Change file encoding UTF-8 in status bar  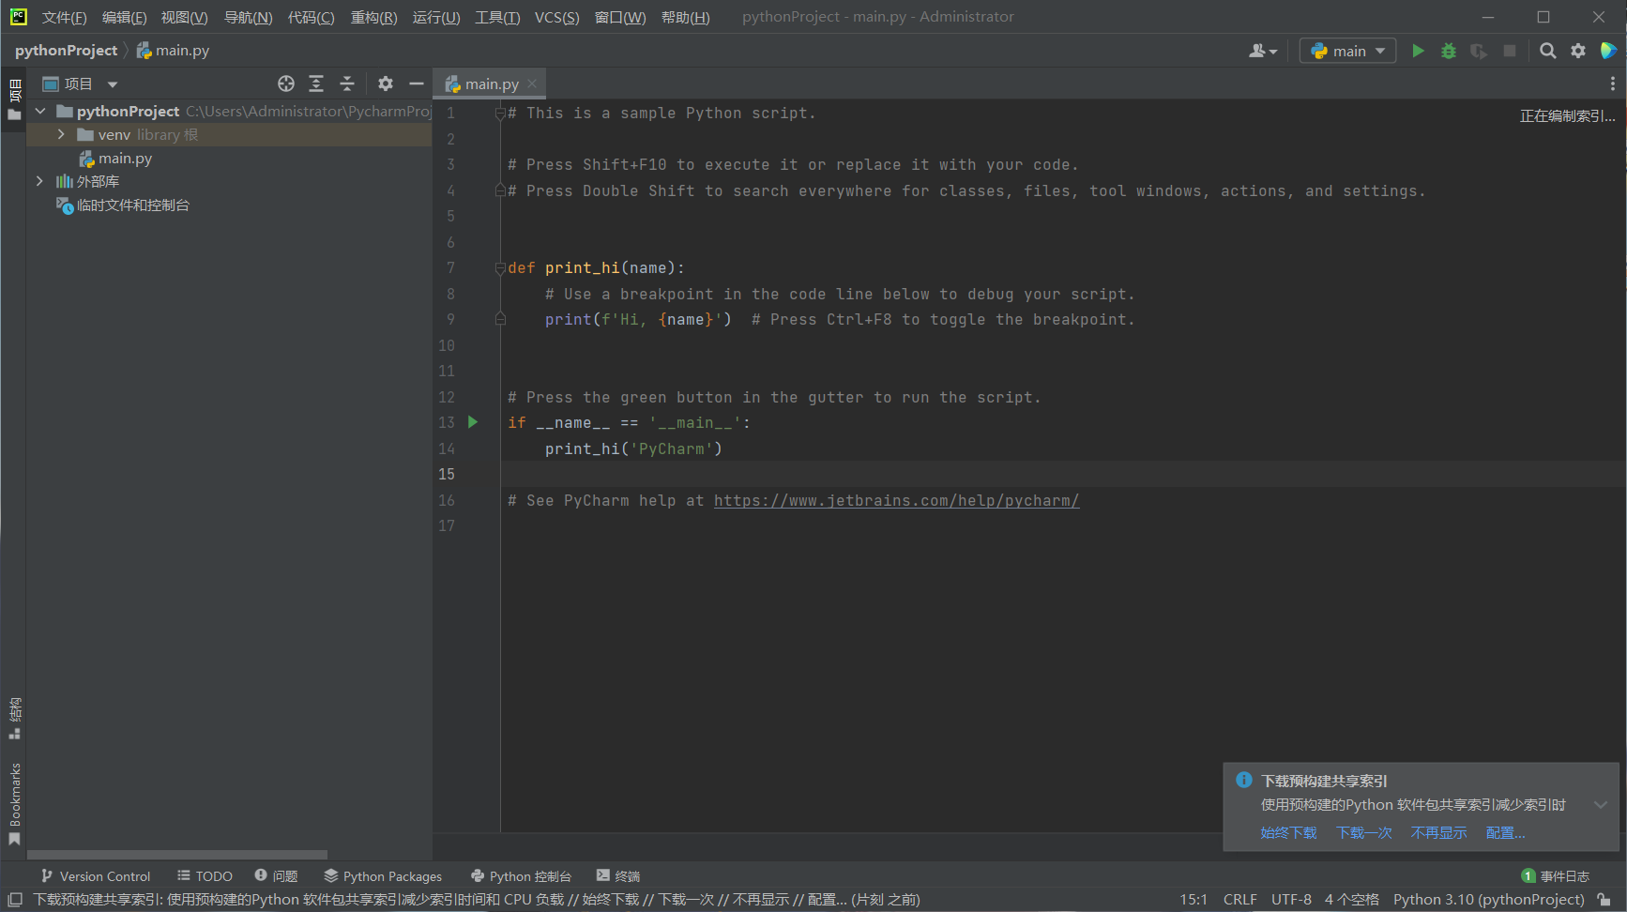pos(1291,900)
